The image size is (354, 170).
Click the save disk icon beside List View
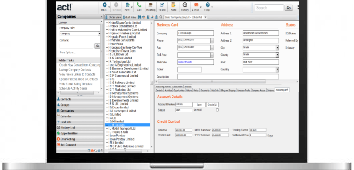pos(140,17)
